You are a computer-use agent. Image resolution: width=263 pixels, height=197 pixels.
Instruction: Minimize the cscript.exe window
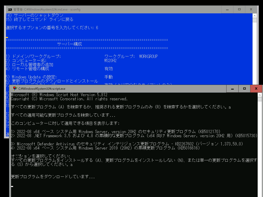232,89
